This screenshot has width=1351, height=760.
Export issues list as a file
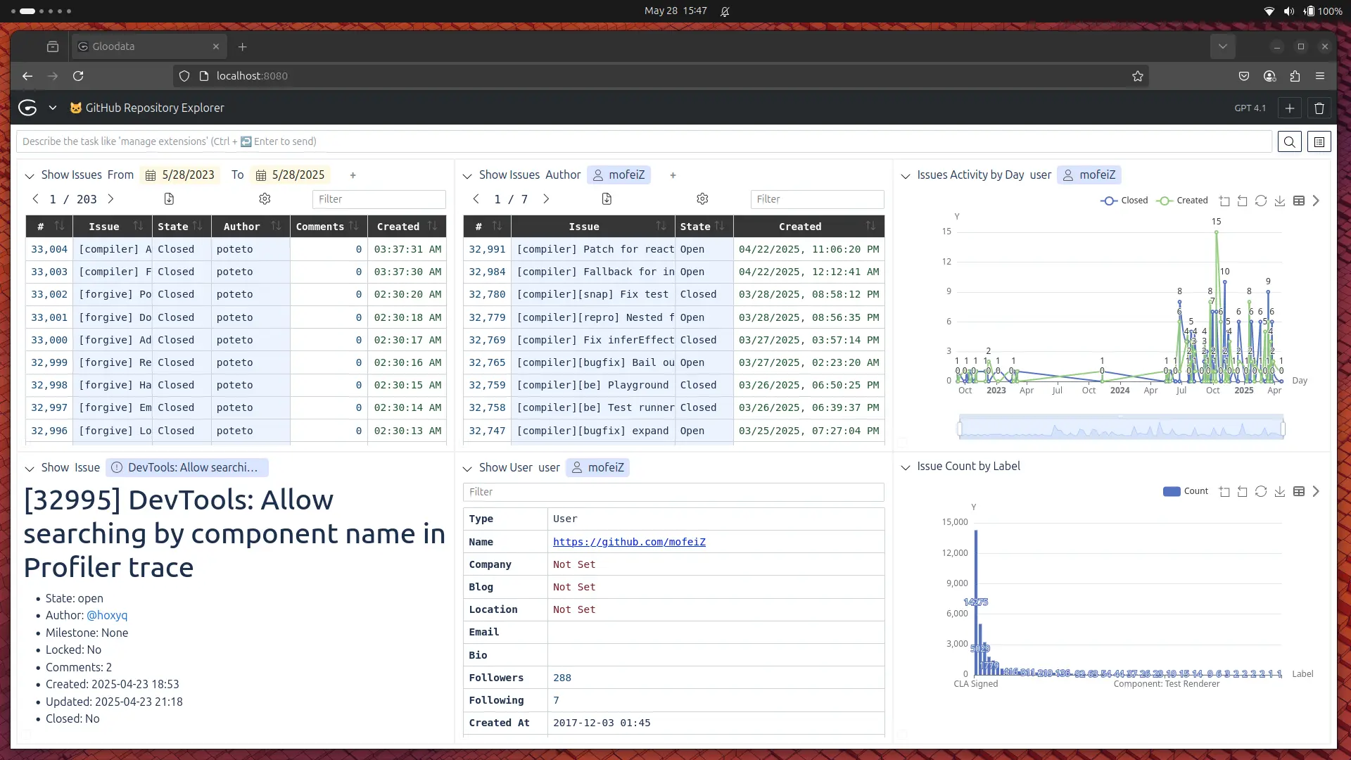(169, 199)
